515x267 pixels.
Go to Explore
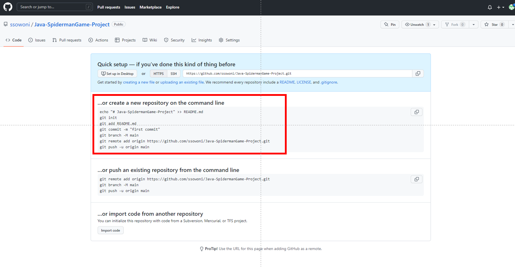172,7
